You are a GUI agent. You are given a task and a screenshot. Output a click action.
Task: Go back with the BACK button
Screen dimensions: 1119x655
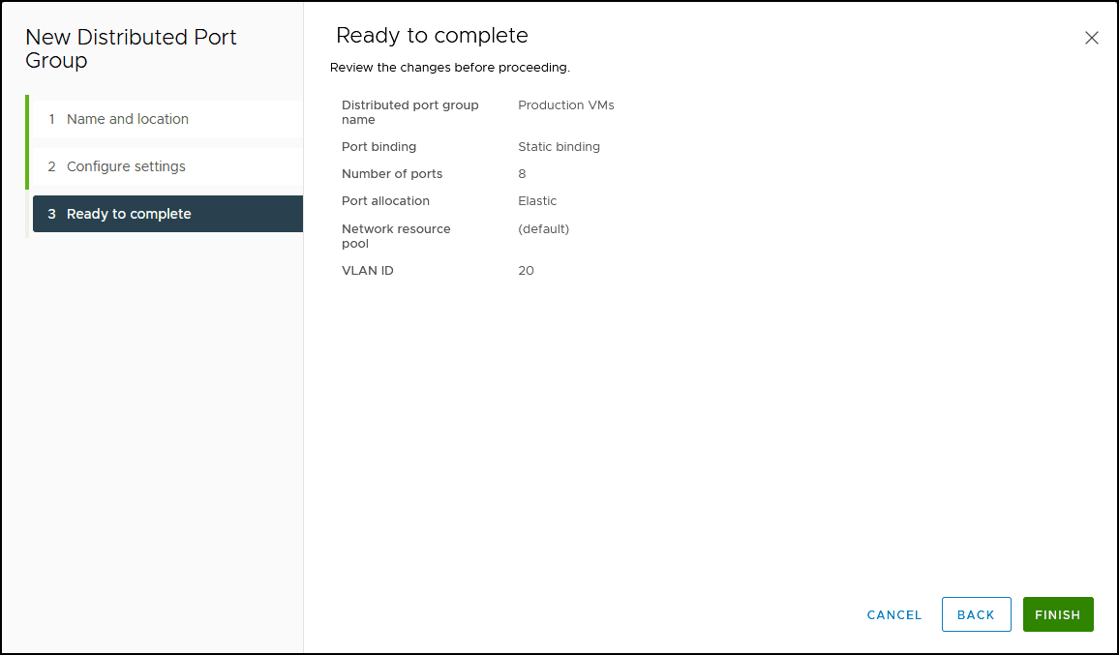coord(976,614)
